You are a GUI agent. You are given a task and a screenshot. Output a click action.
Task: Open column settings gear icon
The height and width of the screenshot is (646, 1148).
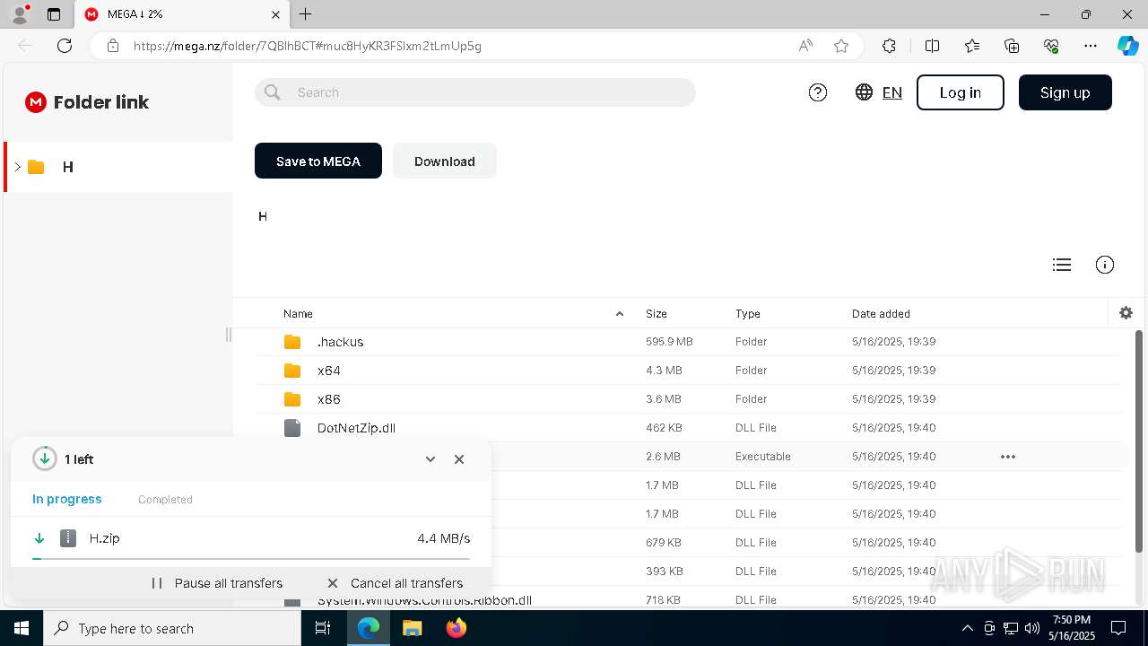click(x=1126, y=313)
